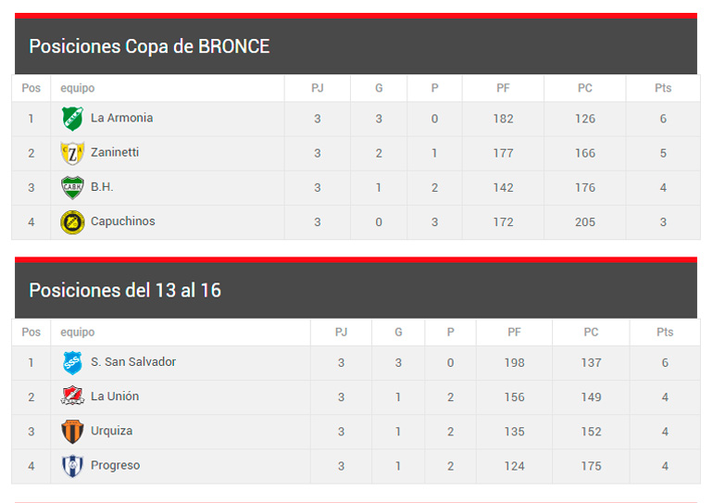Click the PC column header in 13 al 16 table

(591, 333)
